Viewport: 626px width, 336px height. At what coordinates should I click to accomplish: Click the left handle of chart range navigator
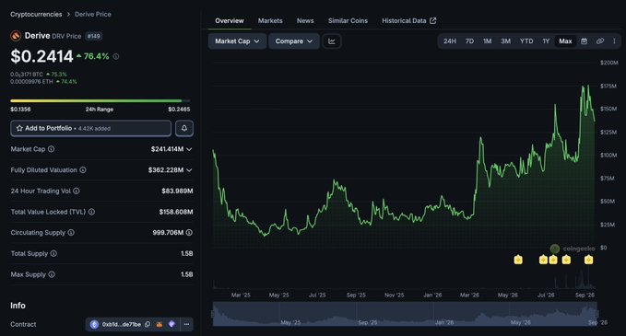click(x=213, y=314)
